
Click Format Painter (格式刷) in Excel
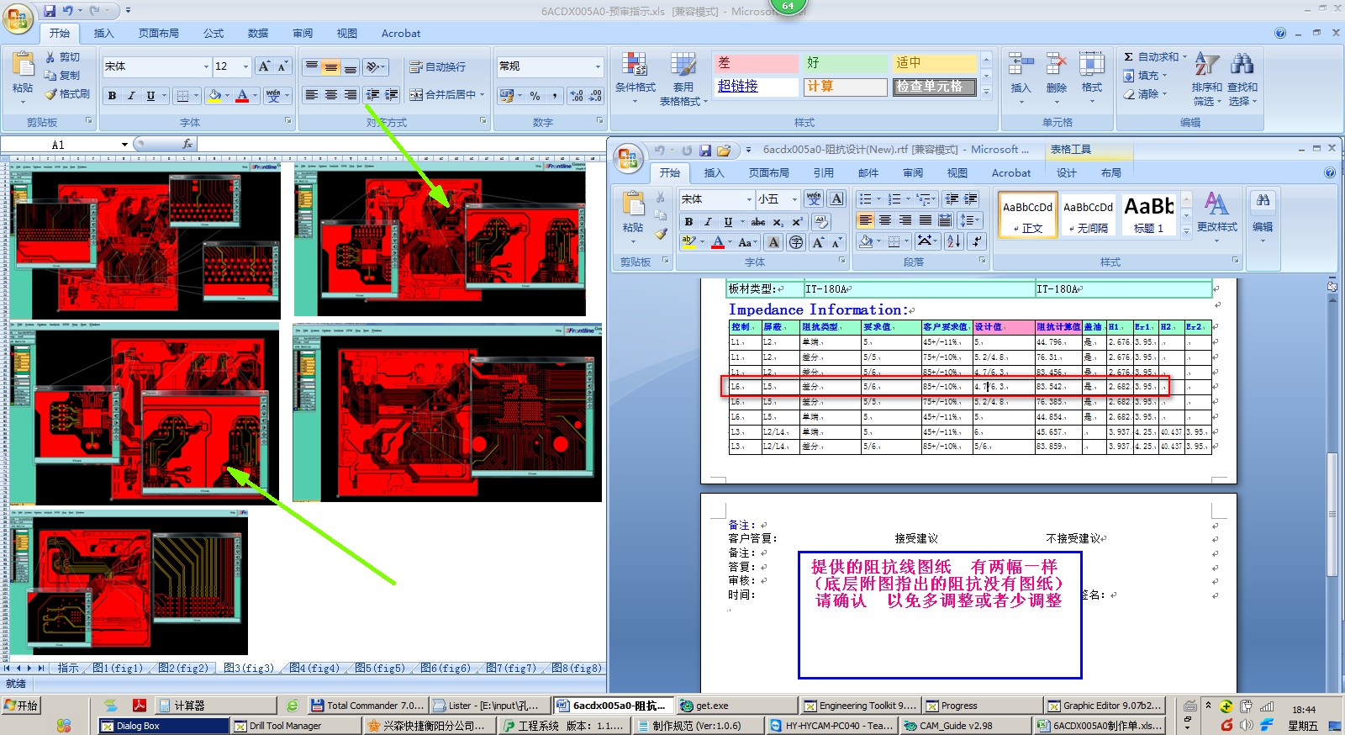[x=67, y=94]
